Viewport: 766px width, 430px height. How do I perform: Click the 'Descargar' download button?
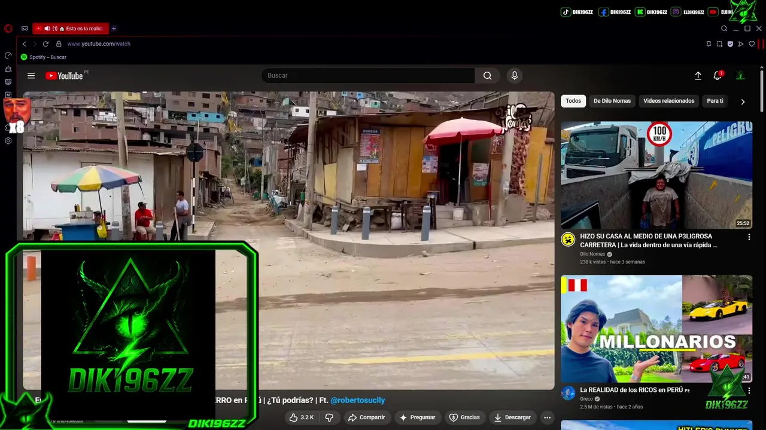(x=512, y=417)
